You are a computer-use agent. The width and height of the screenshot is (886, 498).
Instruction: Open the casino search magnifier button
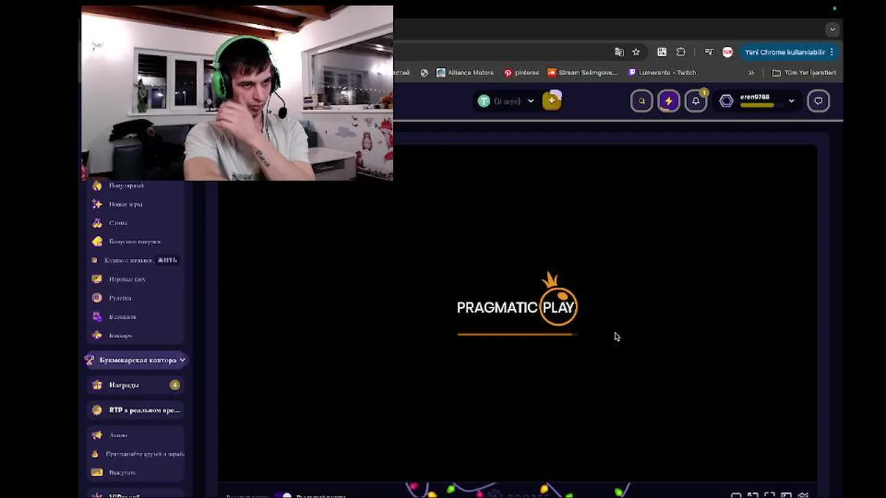click(642, 101)
